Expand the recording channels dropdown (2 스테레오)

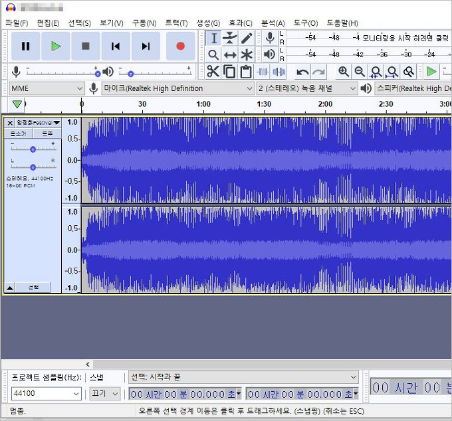point(307,88)
